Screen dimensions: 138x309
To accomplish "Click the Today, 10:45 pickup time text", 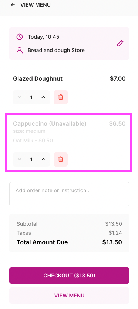I will (x=44, y=37).
